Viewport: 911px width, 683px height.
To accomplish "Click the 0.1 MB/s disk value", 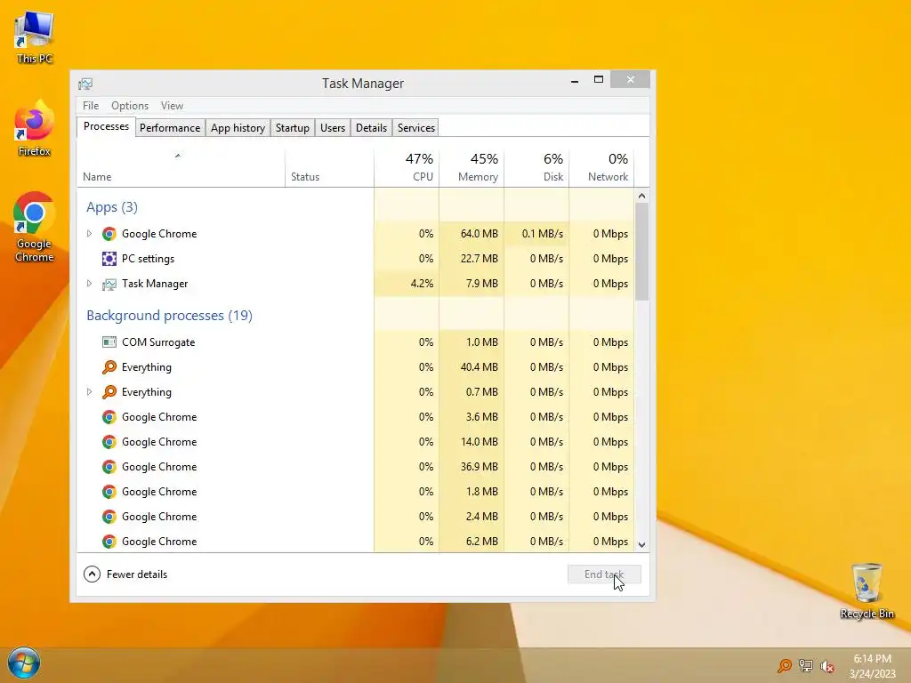I will [543, 234].
